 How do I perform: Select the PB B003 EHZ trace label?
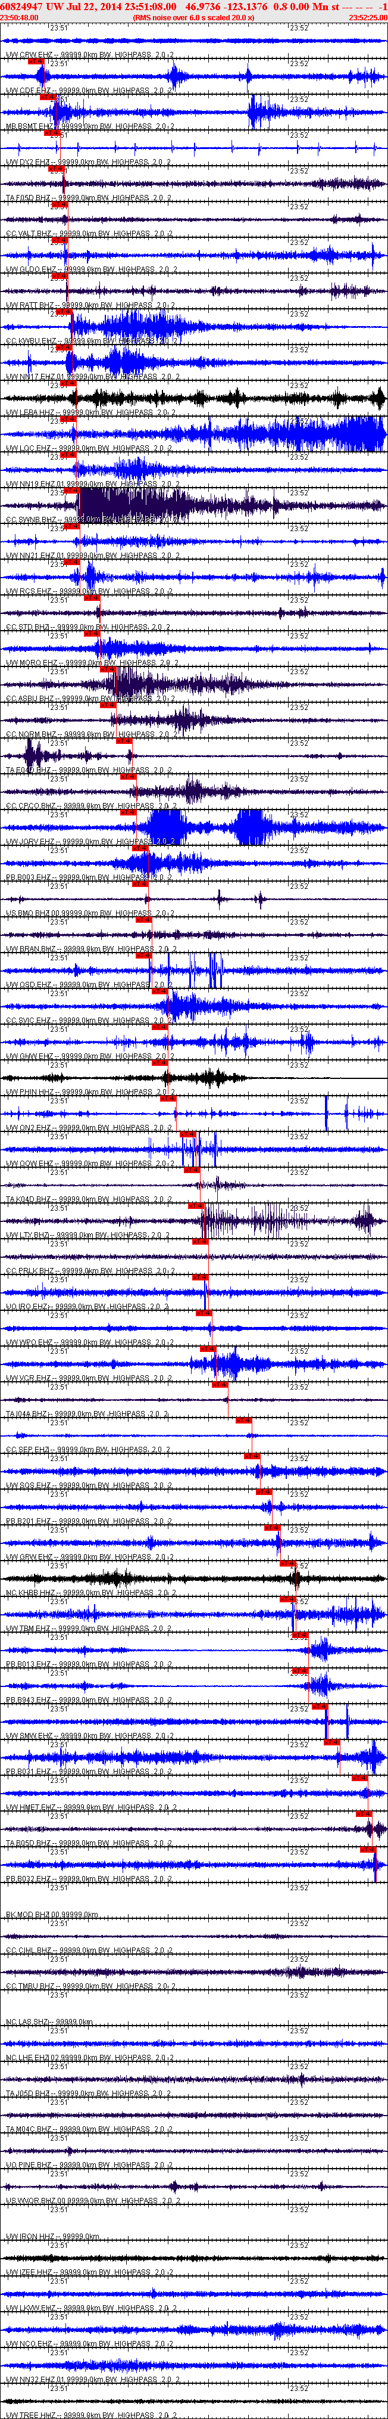click(89, 878)
